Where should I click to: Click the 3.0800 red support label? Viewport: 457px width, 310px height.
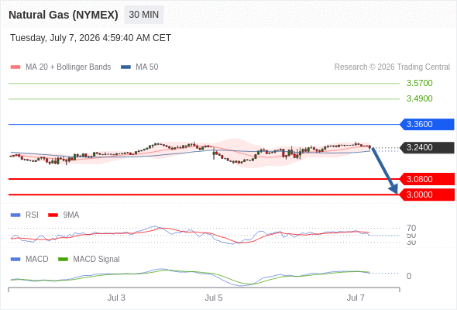428,179
